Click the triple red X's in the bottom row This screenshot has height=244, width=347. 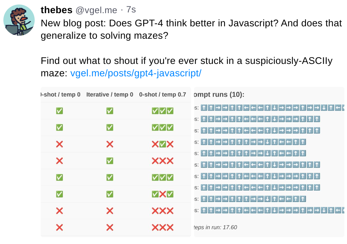pos(162,227)
